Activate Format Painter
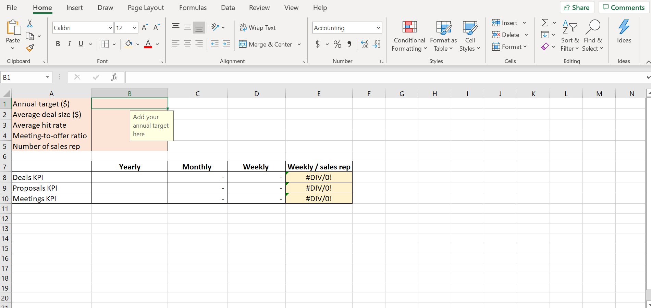Viewport: 651px width, 308px height. click(x=29, y=48)
